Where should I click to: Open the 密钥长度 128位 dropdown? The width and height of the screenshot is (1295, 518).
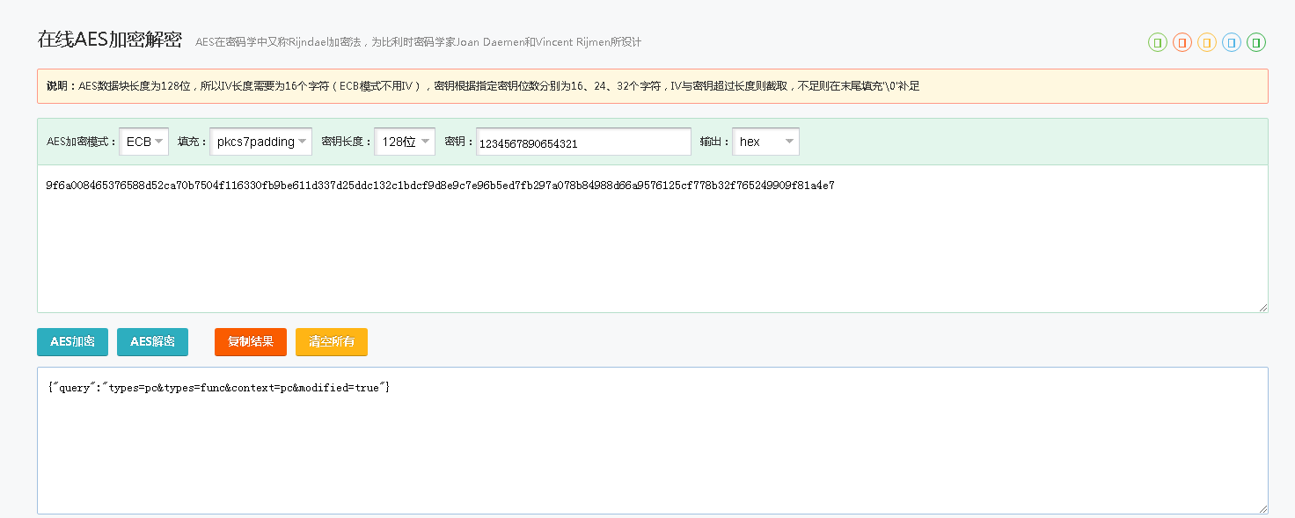pos(405,142)
